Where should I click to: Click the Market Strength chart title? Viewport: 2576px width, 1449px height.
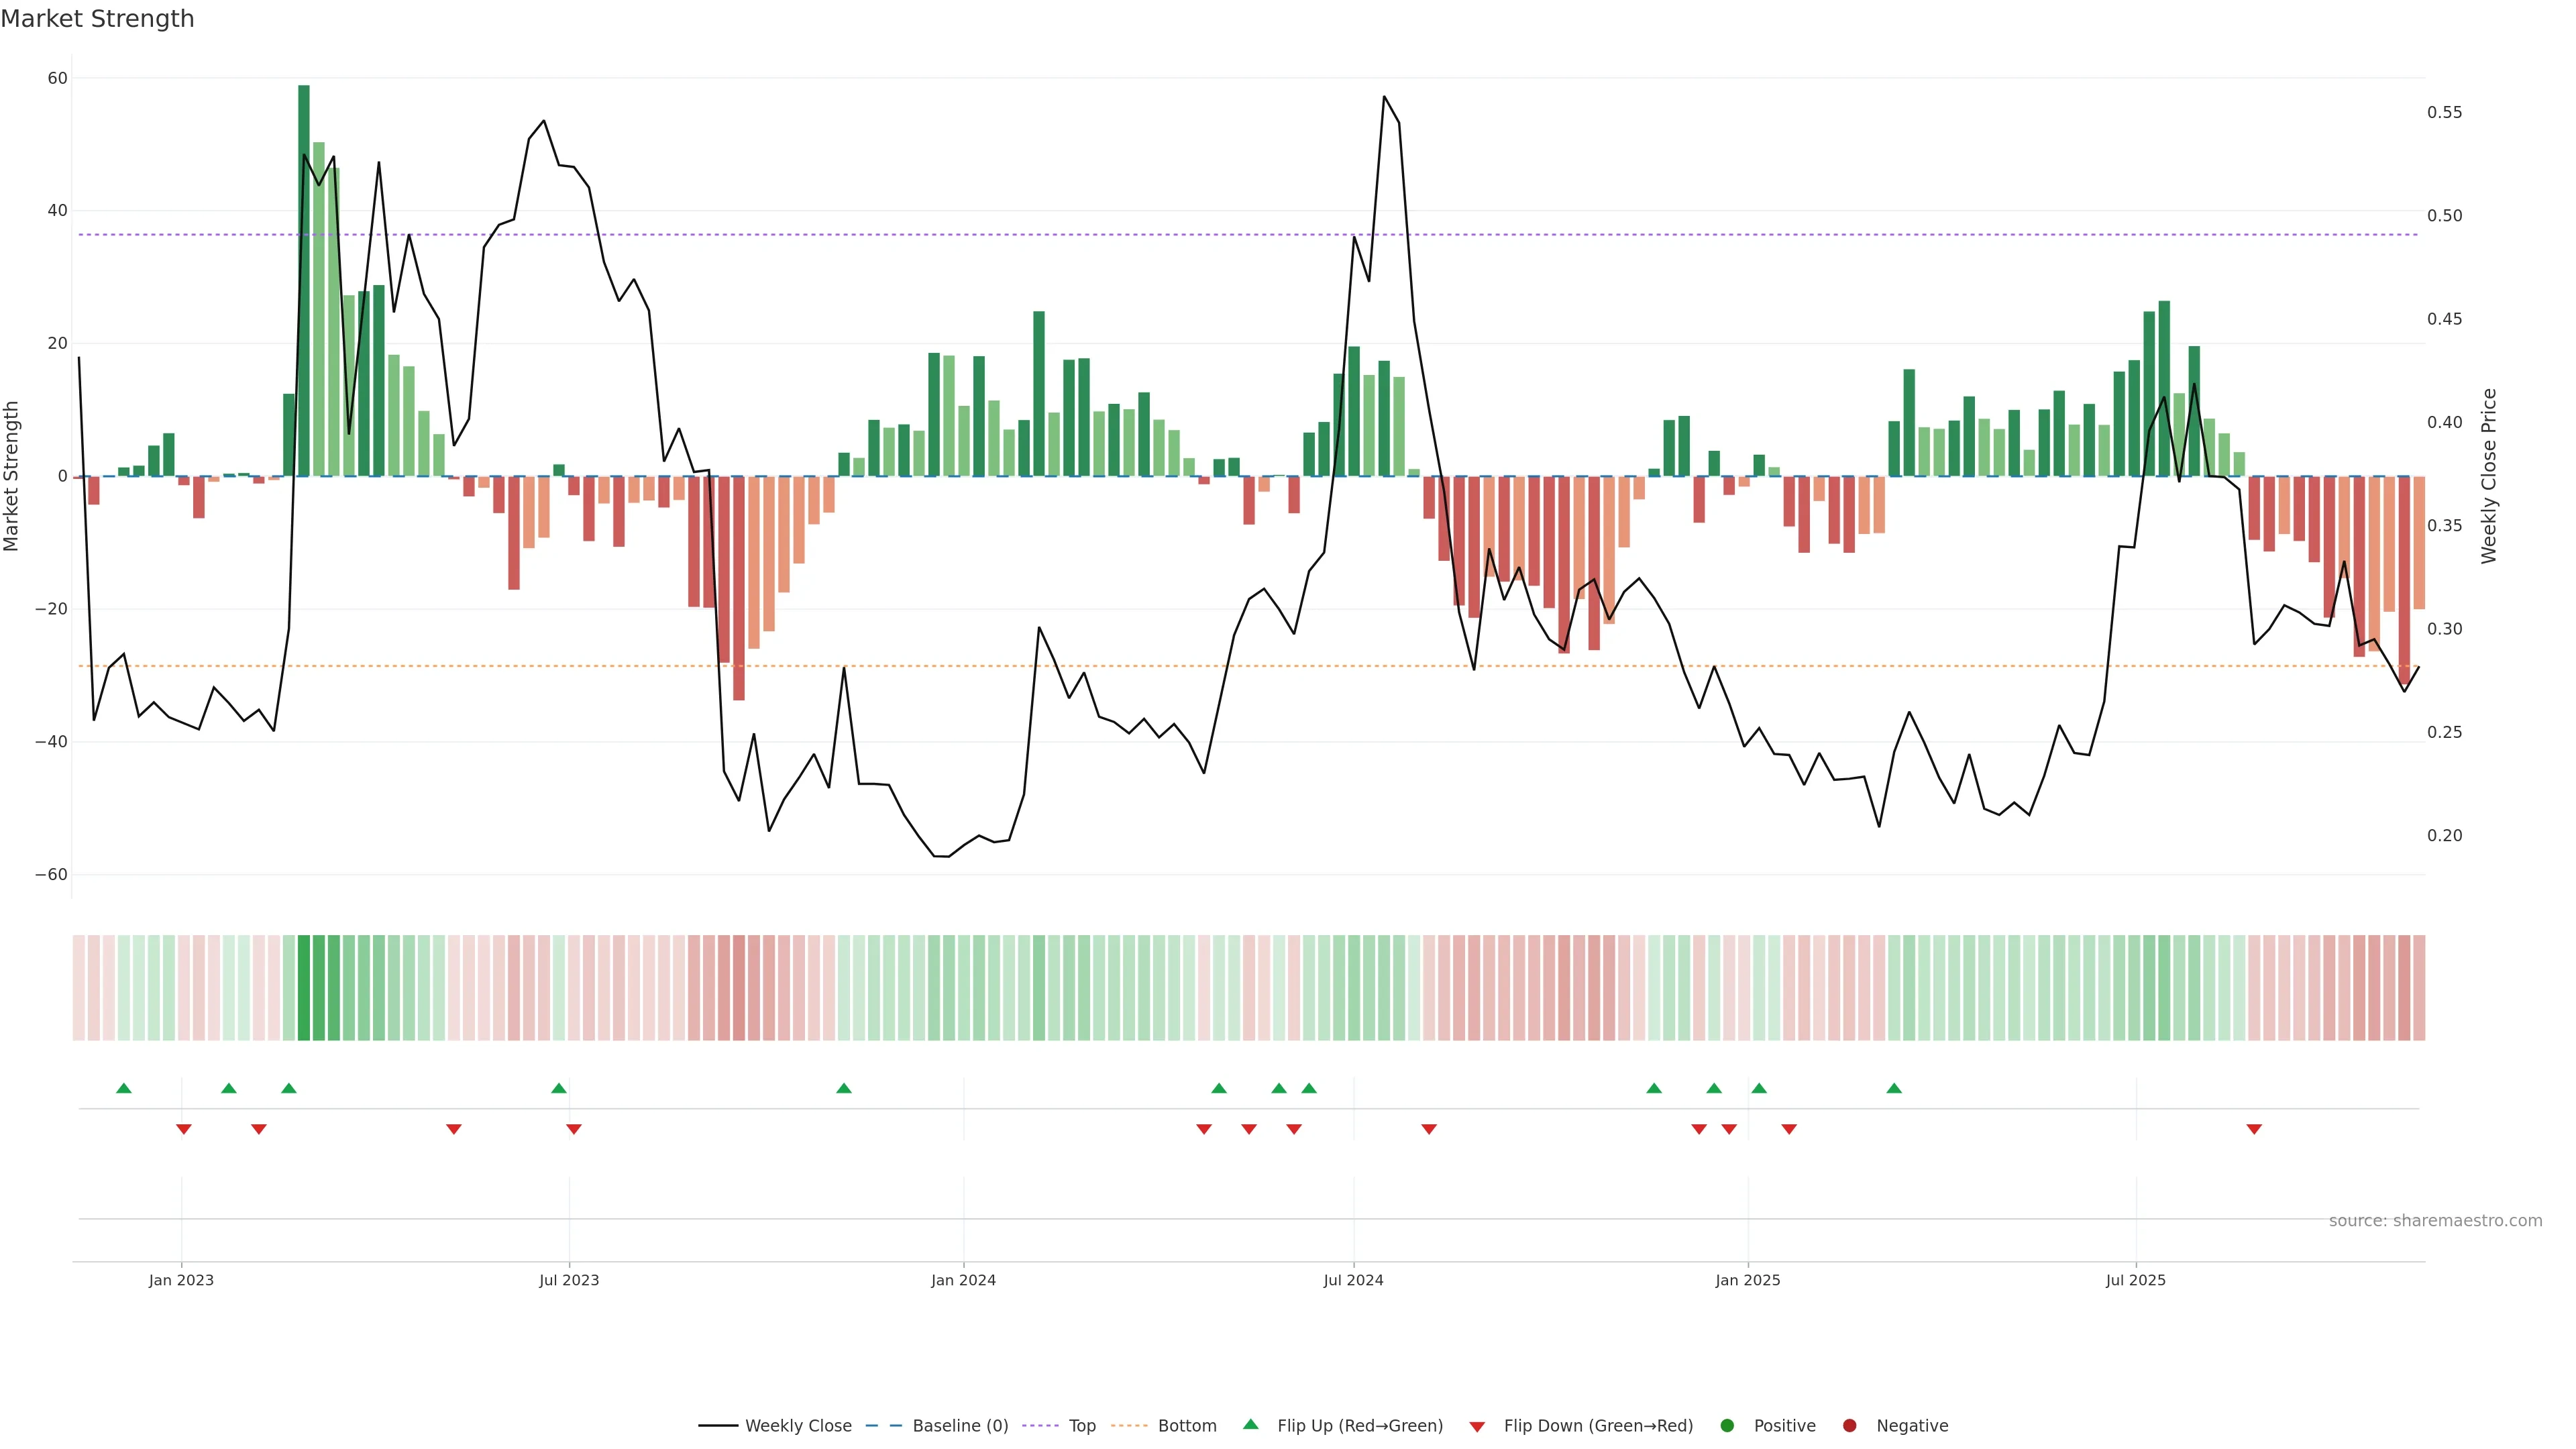point(97,19)
